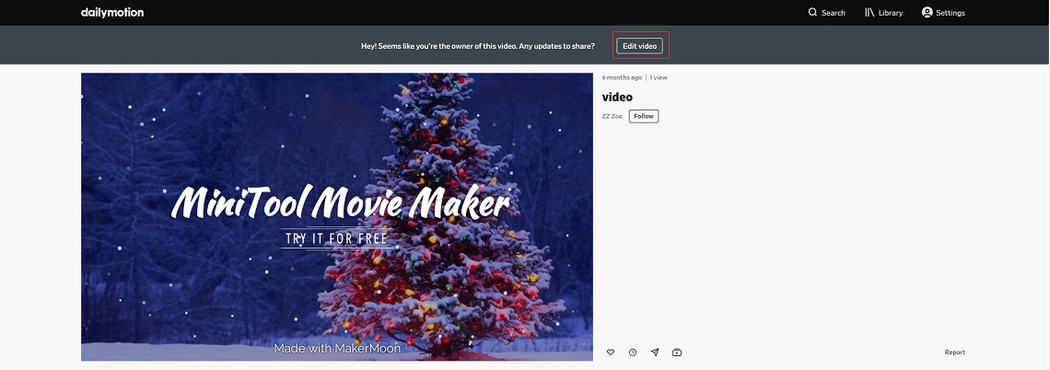Click the owner notice message text
The height and width of the screenshot is (370, 1050).
pos(477,46)
